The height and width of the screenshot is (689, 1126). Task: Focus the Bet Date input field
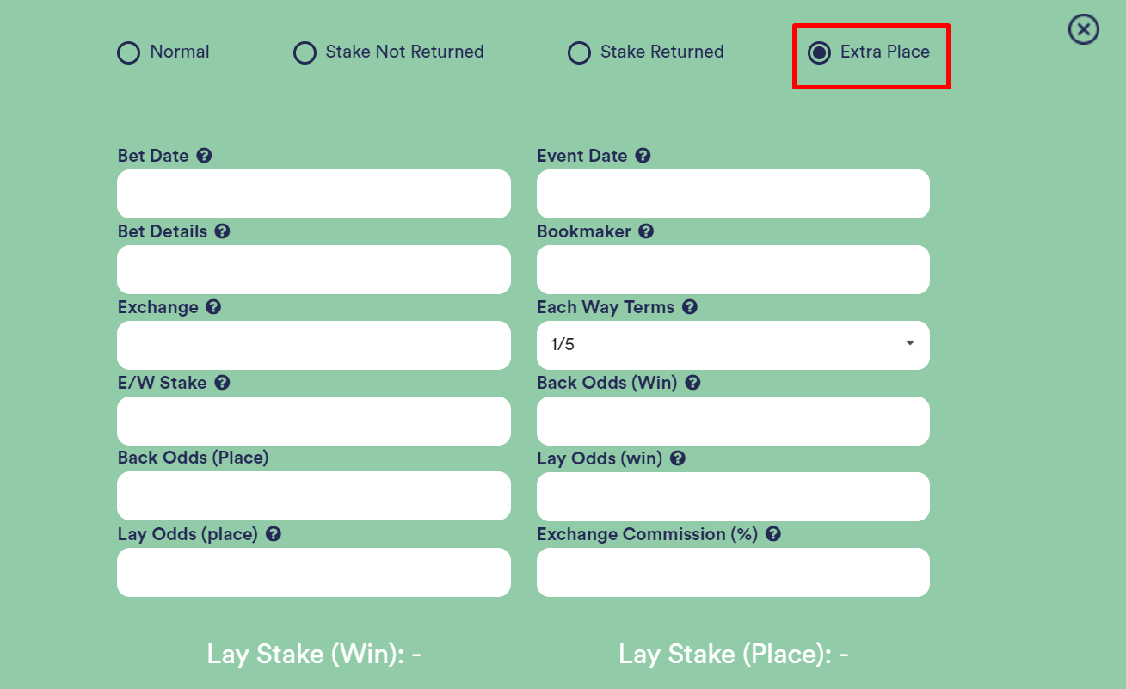pos(314,194)
